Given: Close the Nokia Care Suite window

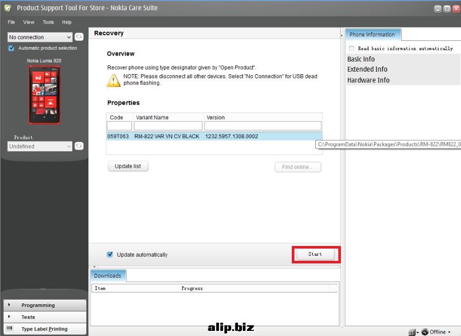Looking at the screenshot, I should [x=456, y=9].
